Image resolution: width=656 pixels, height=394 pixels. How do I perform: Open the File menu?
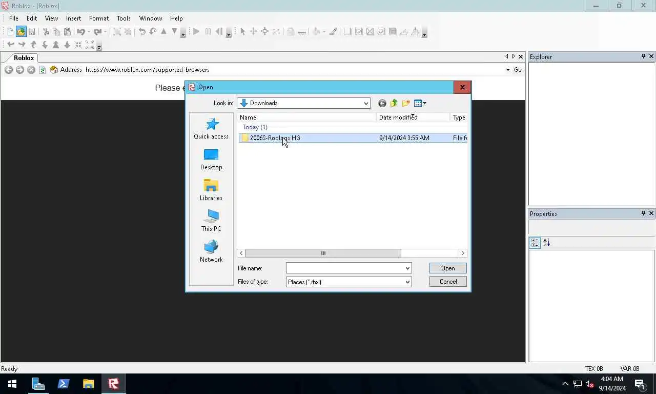(14, 18)
